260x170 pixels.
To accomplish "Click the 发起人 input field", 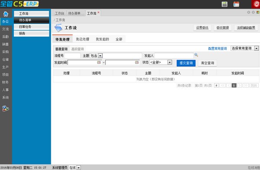I will point(174,56).
